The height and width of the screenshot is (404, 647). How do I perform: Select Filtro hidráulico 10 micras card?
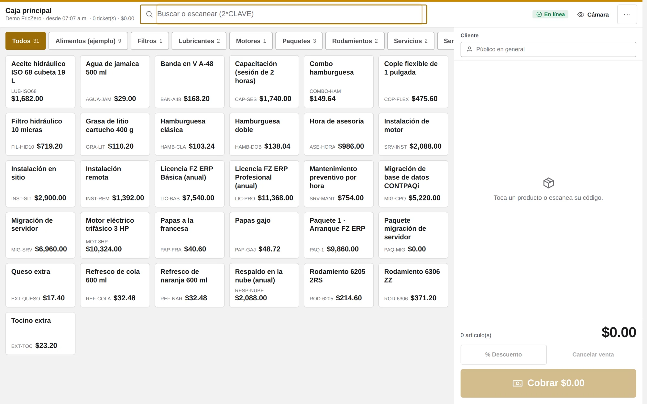pyautogui.click(x=40, y=134)
